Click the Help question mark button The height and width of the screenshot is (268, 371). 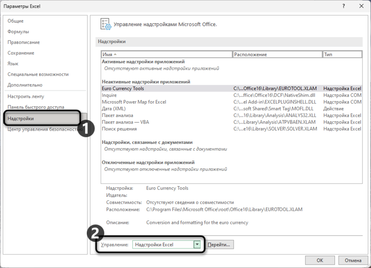point(343,6)
